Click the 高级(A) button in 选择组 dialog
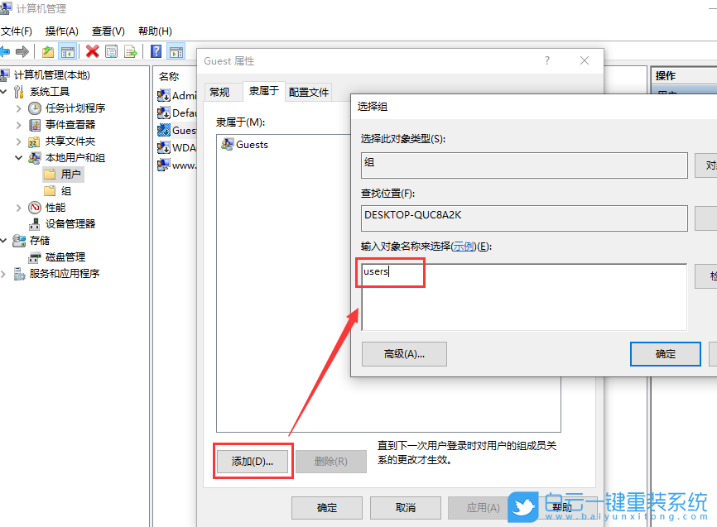This screenshot has height=527, width=717. 404,354
